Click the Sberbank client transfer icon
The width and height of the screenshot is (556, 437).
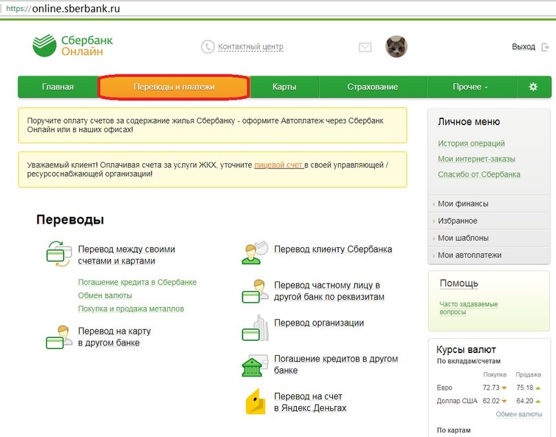255,253
